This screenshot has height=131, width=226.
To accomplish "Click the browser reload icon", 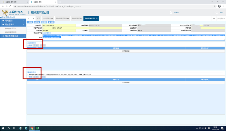I will click(x=11, y=6).
